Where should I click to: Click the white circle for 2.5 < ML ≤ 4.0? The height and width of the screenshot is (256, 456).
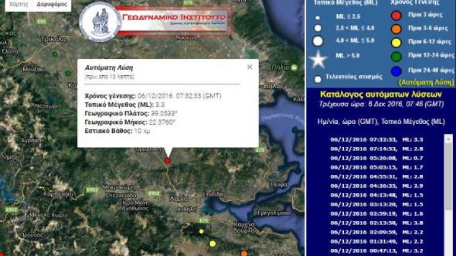pyautogui.click(x=318, y=28)
